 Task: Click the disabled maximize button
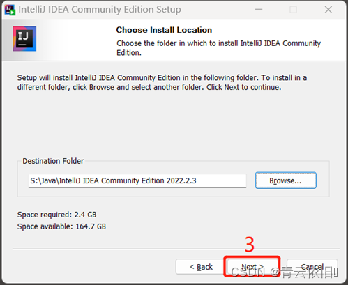pyautogui.click(x=293, y=10)
